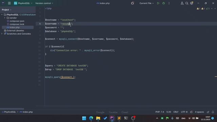
Task: Click the typo checkmark indicator
Action: tap(208, 8)
